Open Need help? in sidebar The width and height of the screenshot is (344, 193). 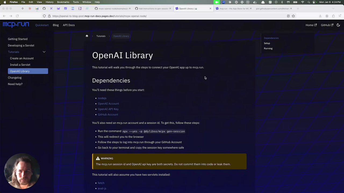tap(15, 84)
